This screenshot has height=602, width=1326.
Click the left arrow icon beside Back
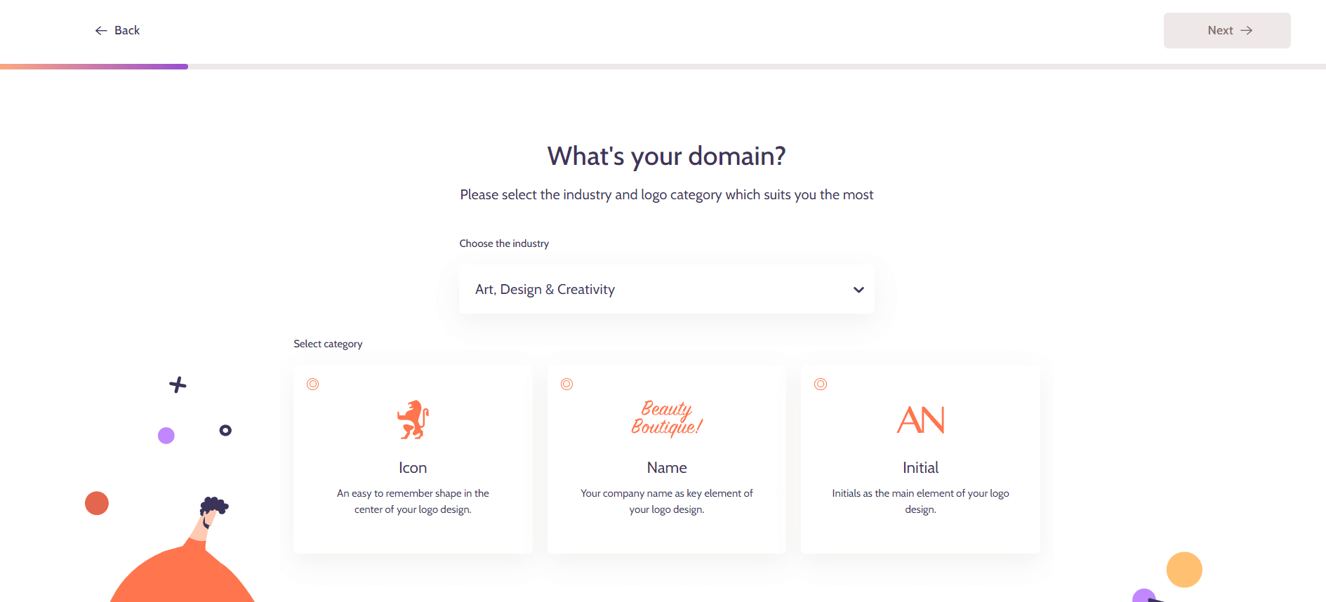coord(101,31)
